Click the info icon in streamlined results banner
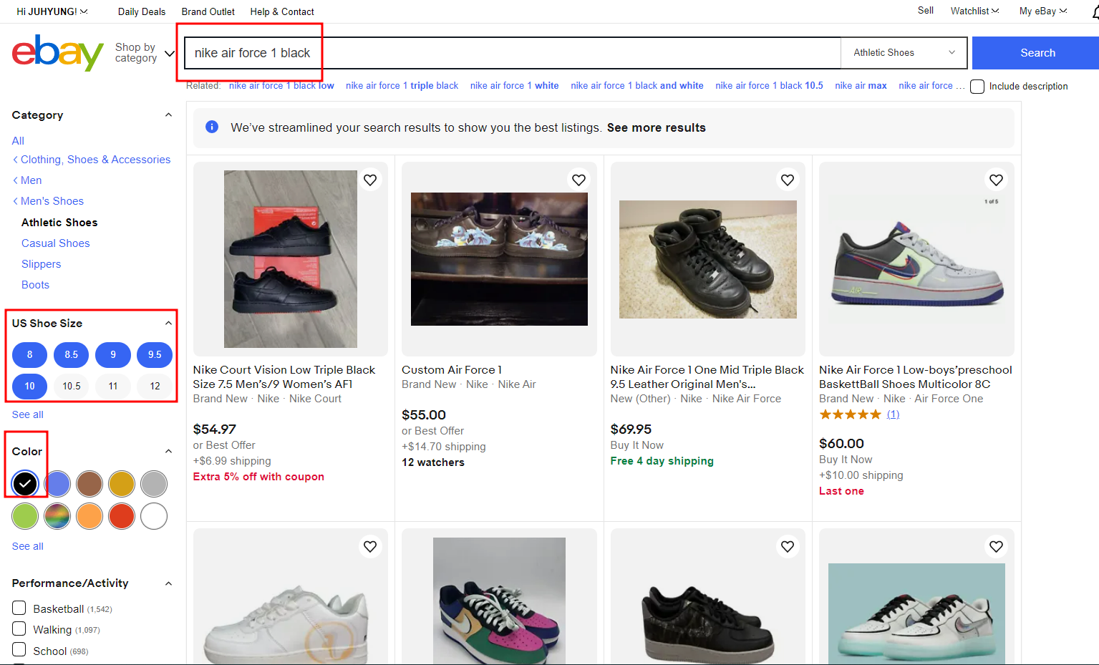This screenshot has height=665, width=1099. click(x=212, y=127)
